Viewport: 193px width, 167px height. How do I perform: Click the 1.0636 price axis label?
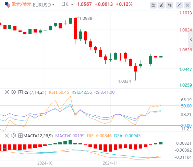pos(185,50)
